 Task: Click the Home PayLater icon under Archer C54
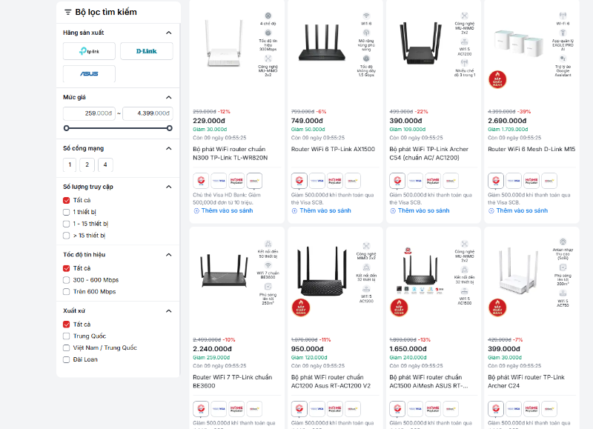tap(432, 180)
